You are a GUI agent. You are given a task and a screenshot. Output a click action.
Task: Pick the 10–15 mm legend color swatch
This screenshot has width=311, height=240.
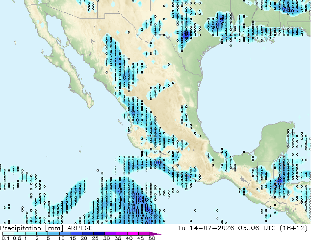coord(65,234)
